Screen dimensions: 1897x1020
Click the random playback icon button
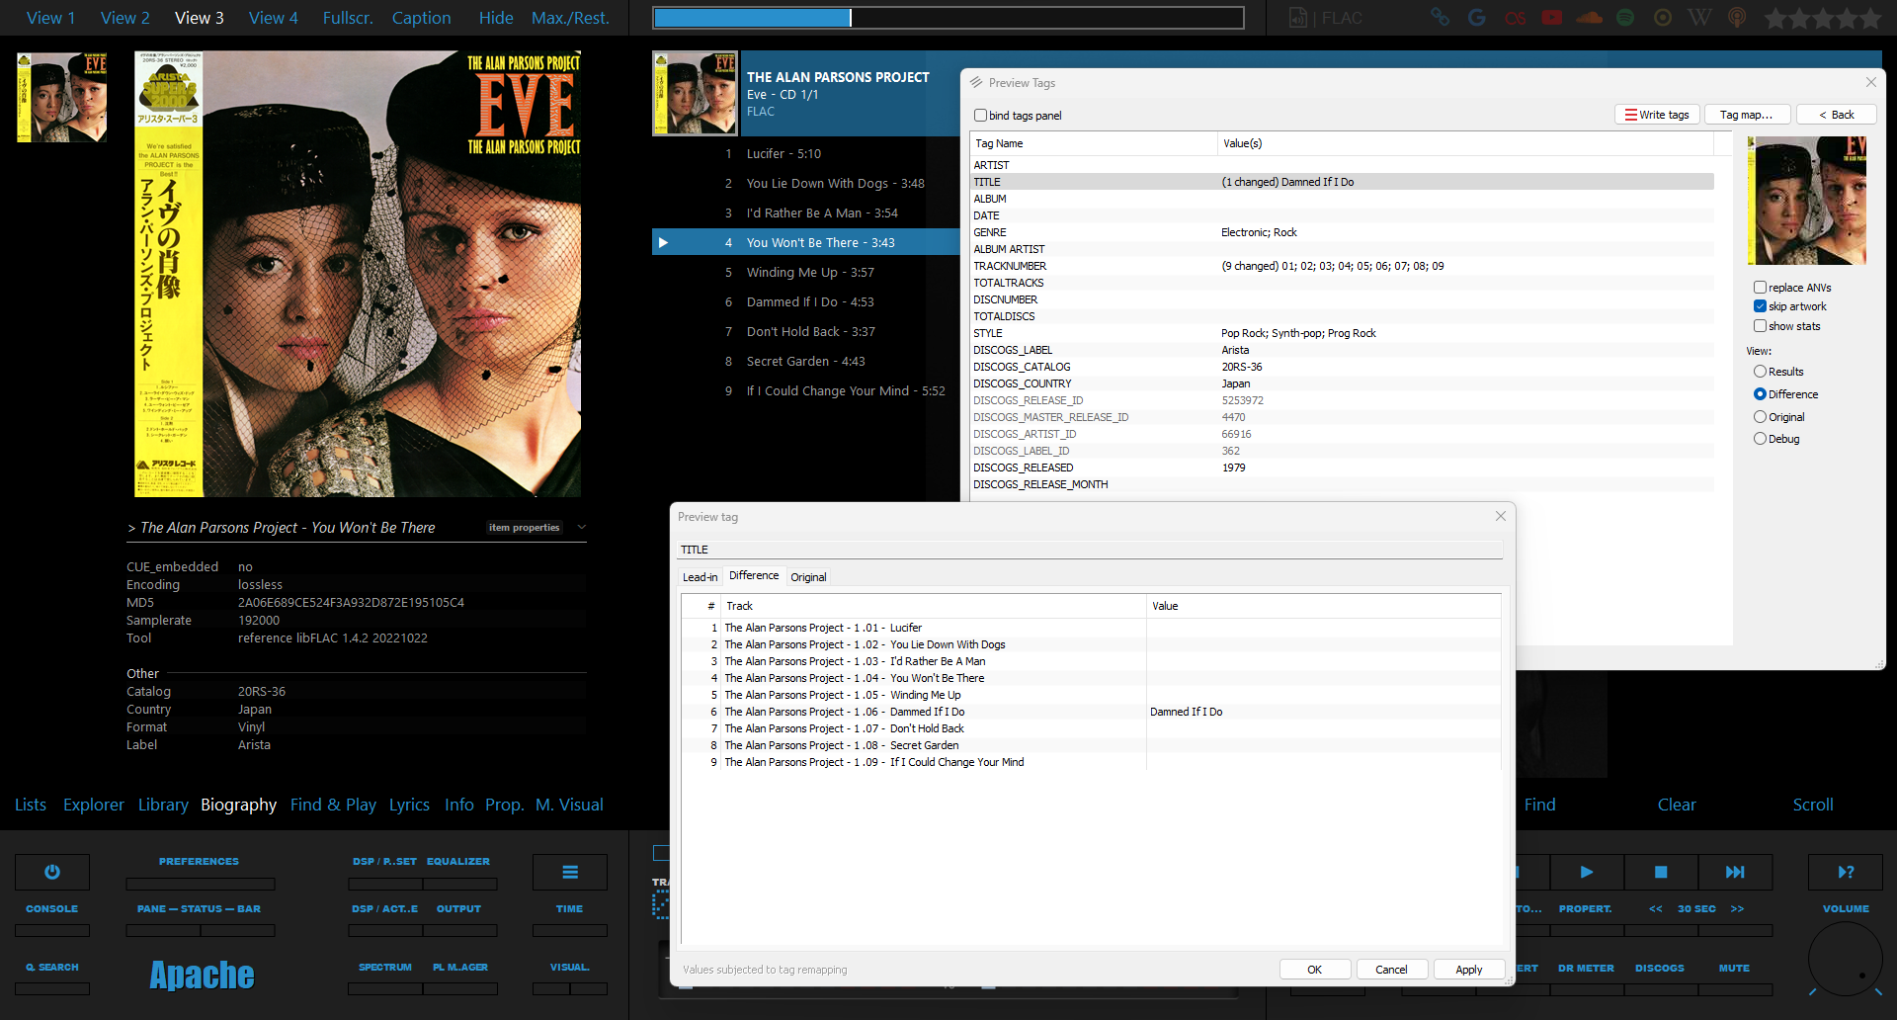click(x=1846, y=872)
